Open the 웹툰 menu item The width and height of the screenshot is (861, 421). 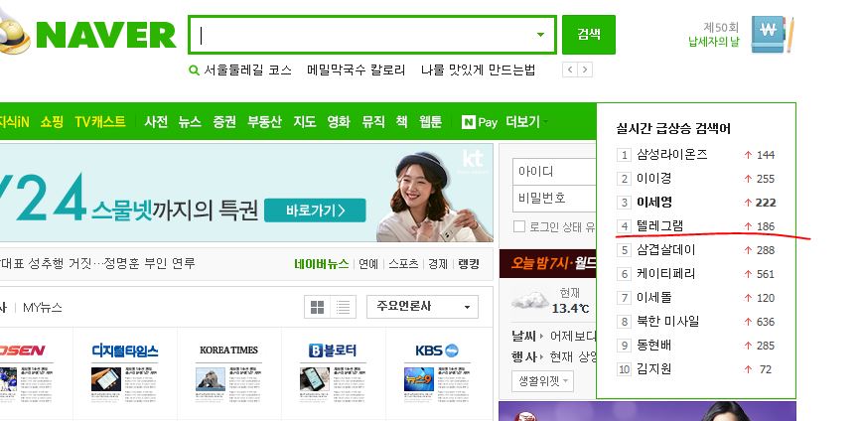[430, 122]
